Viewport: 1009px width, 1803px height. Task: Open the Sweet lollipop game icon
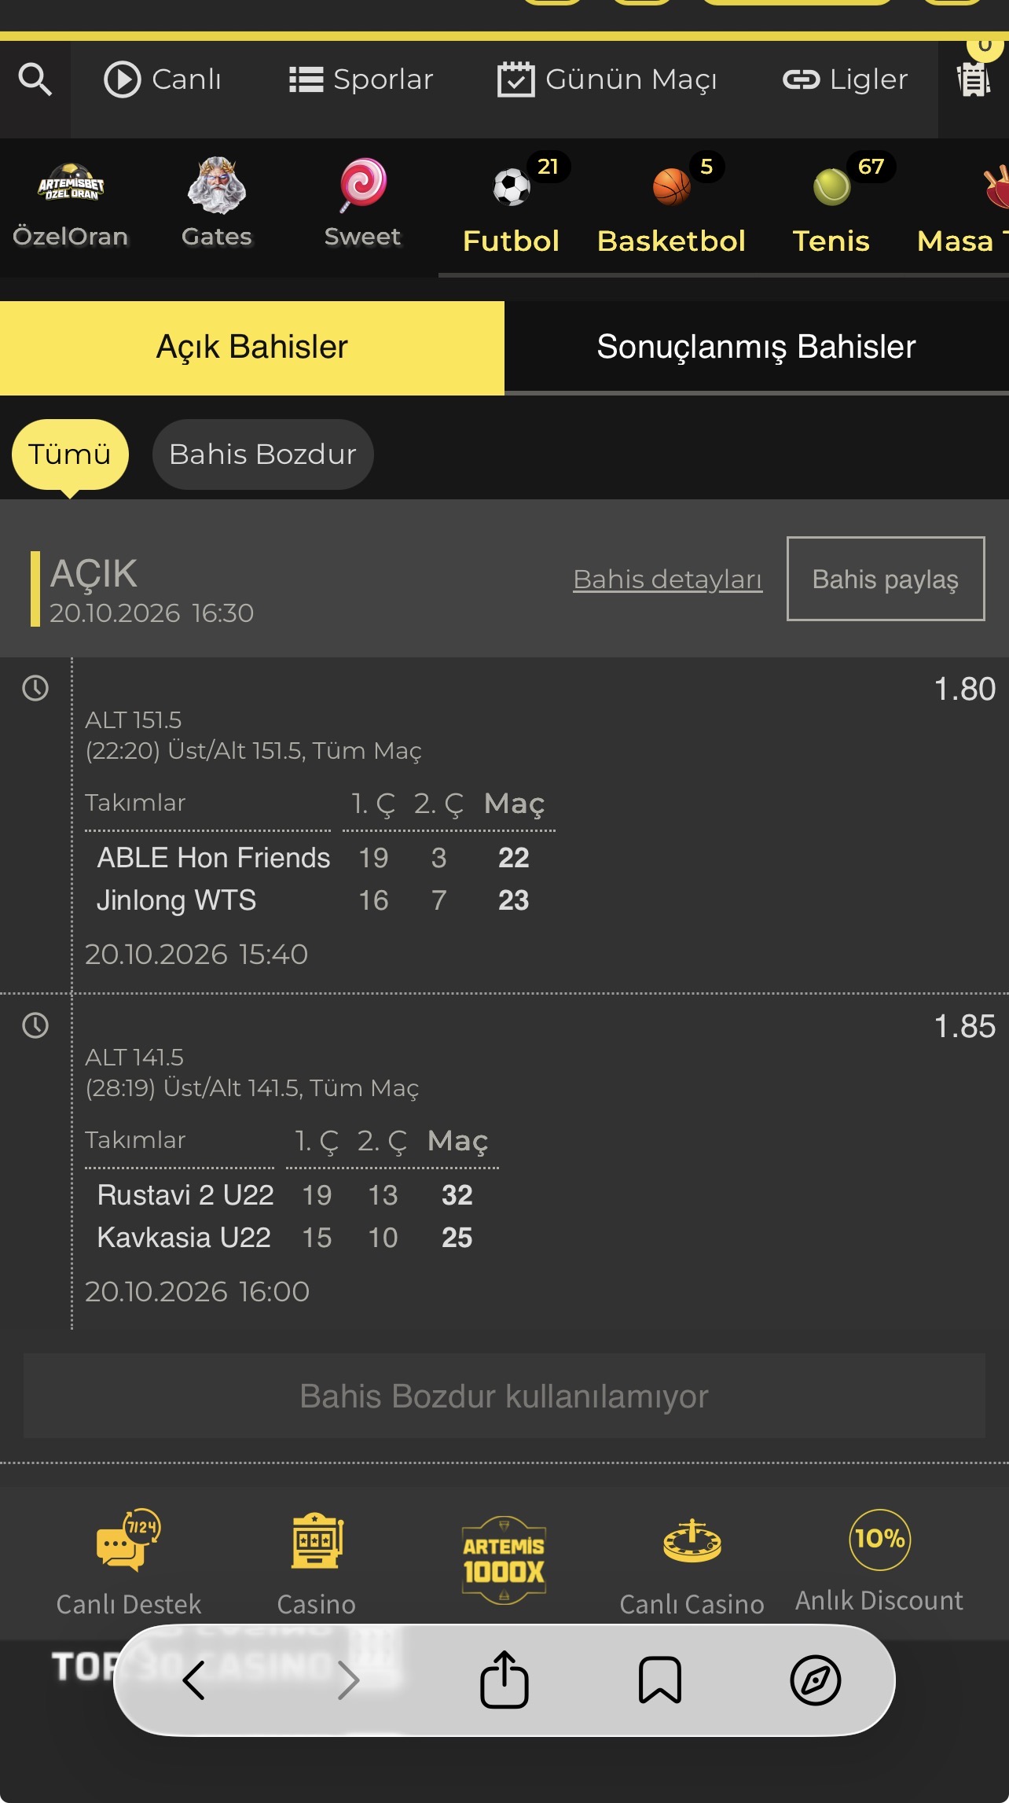[x=362, y=186]
